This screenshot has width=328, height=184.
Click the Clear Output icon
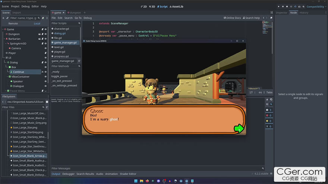point(267,100)
